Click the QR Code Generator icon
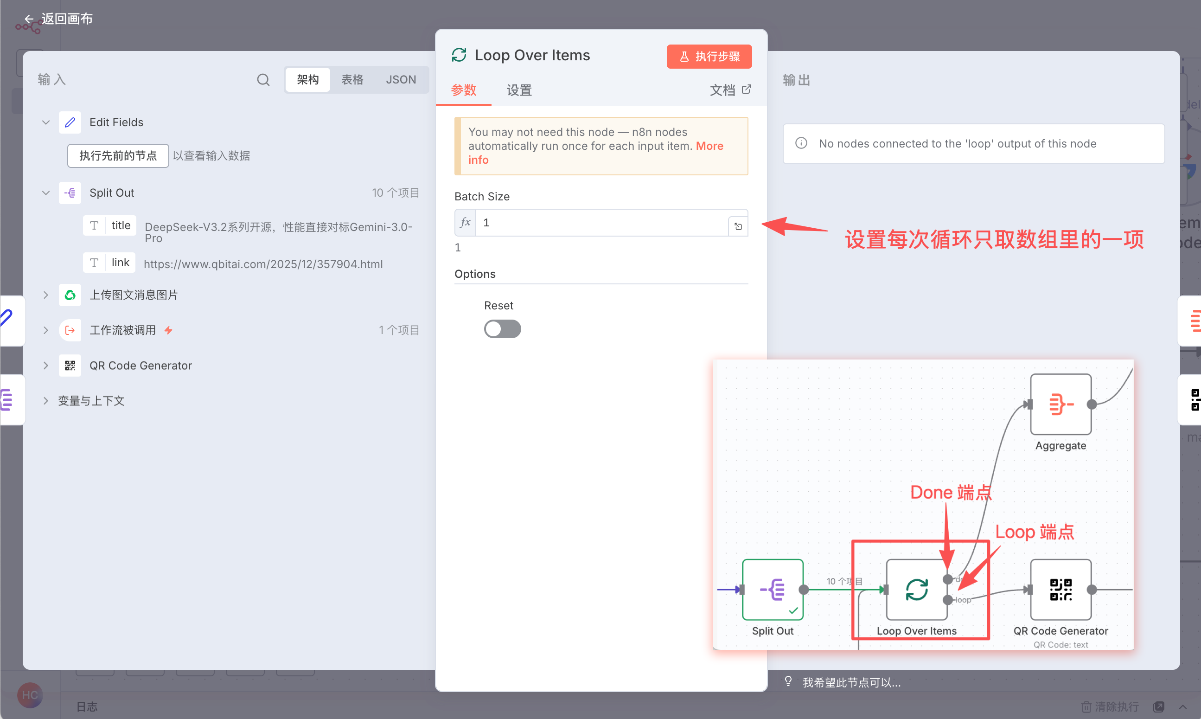 pyautogui.click(x=70, y=366)
